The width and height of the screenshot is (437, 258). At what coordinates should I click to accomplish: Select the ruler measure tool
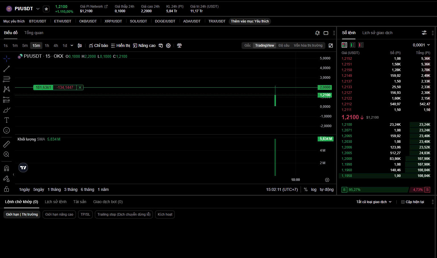pos(7,144)
